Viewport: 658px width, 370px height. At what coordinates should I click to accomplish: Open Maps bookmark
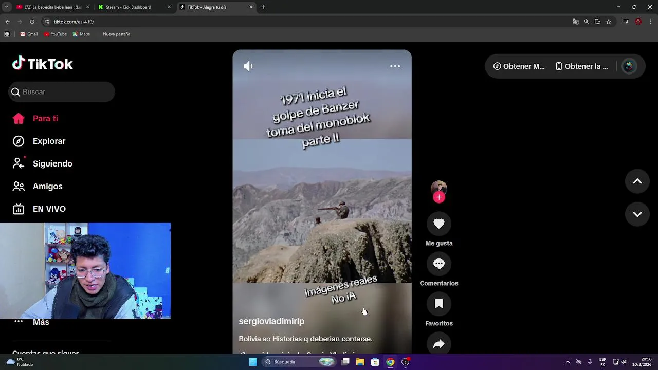(81, 34)
